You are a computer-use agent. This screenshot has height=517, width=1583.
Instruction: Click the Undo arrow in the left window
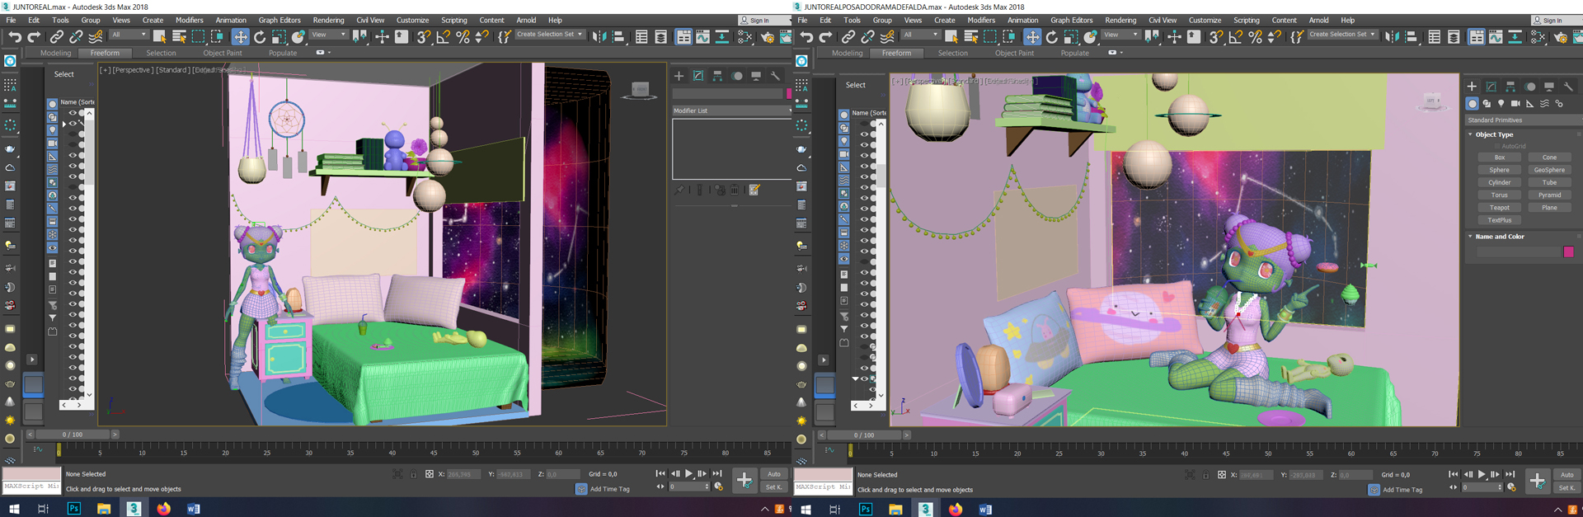coord(14,36)
